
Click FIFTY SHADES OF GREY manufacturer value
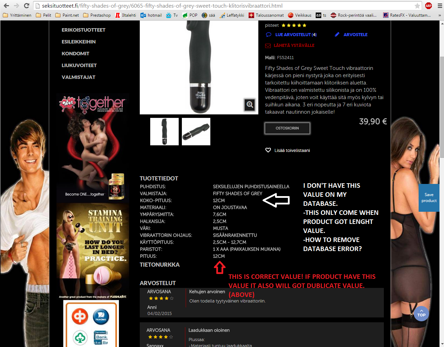(237, 194)
